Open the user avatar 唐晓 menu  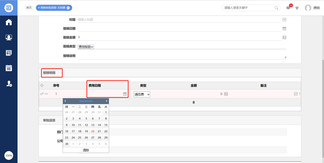pos(312,8)
